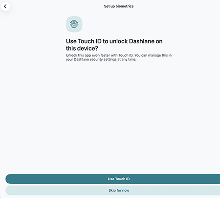Image resolution: width=220 pixels, height=198 pixels.
Task: Click the Set up biometrics title
Action: click(x=119, y=6)
